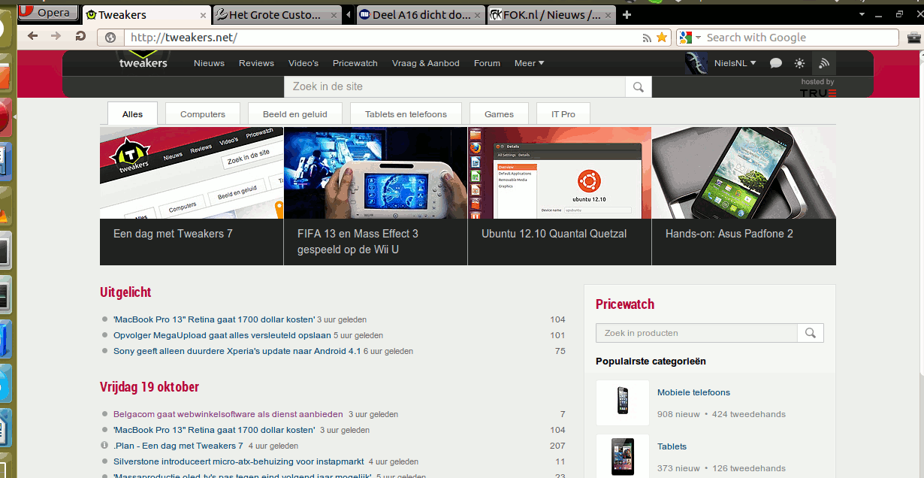Open the Mobiele telefoons category link
Image resolution: width=924 pixels, height=478 pixels.
(693, 392)
